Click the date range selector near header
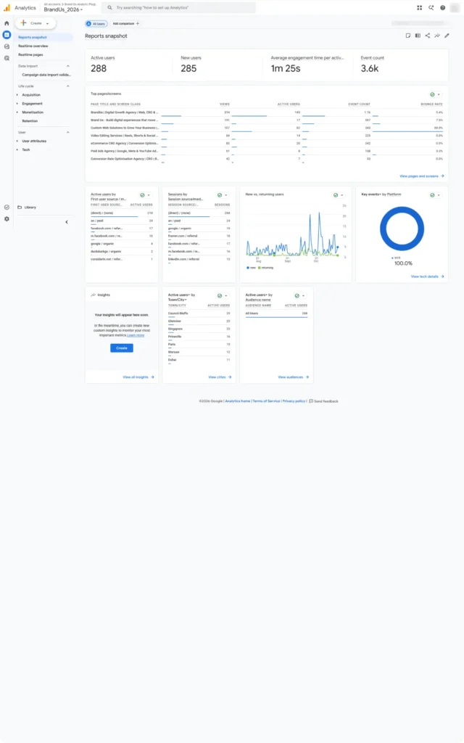This screenshot has height=743, width=464. (x=418, y=23)
